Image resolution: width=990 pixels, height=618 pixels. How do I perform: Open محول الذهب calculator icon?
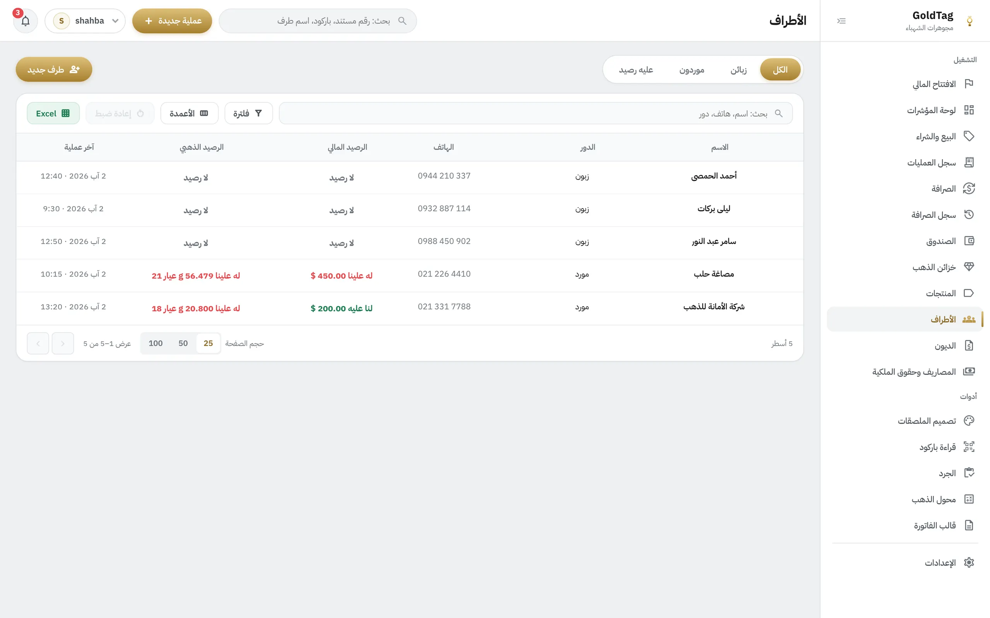point(969,499)
